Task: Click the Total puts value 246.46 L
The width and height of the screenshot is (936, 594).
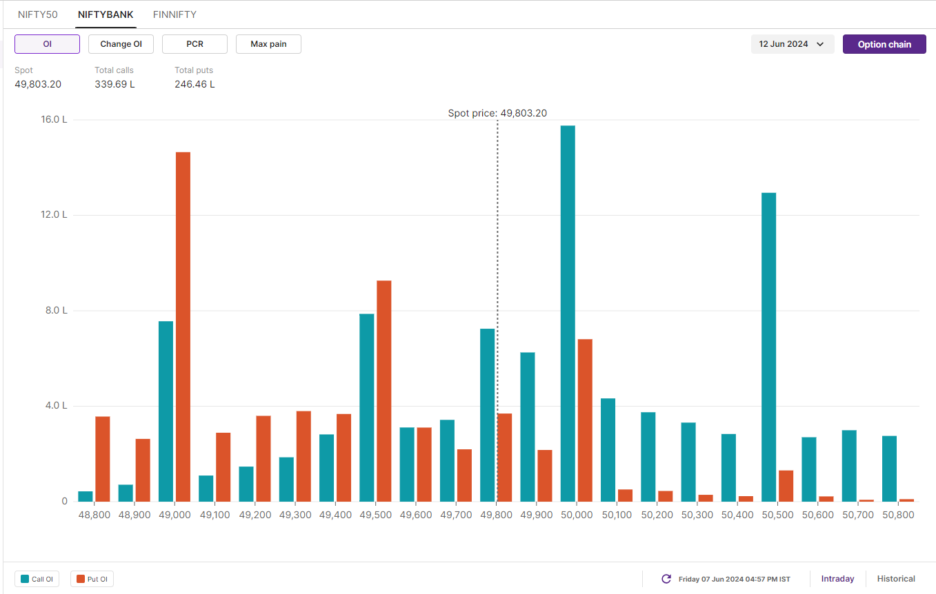Action: (x=195, y=84)
